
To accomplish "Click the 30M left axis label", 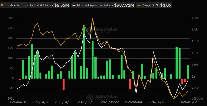I will point(11,18).
